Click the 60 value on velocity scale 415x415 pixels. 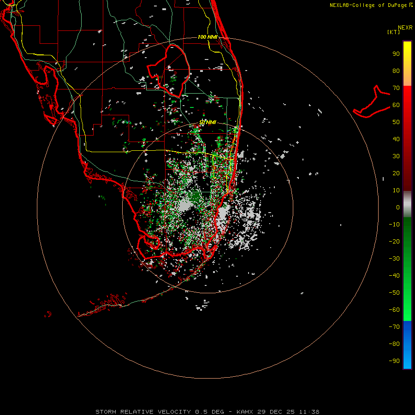point(396,105)
